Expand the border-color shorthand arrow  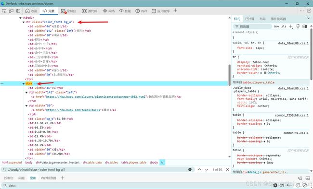261,73
